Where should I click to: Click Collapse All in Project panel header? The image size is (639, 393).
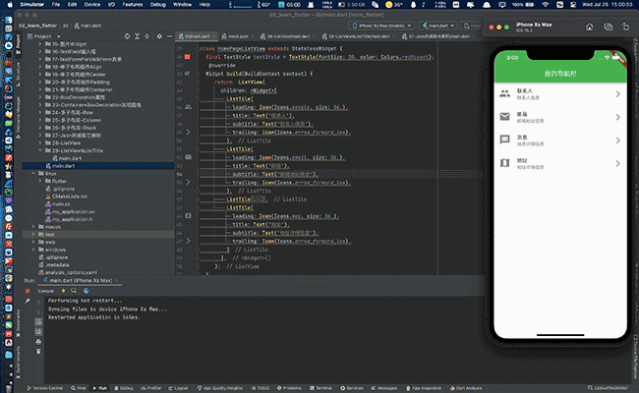(x=146, y=36)
